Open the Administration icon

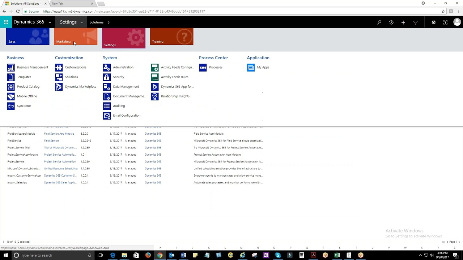(x=107, y=68)
